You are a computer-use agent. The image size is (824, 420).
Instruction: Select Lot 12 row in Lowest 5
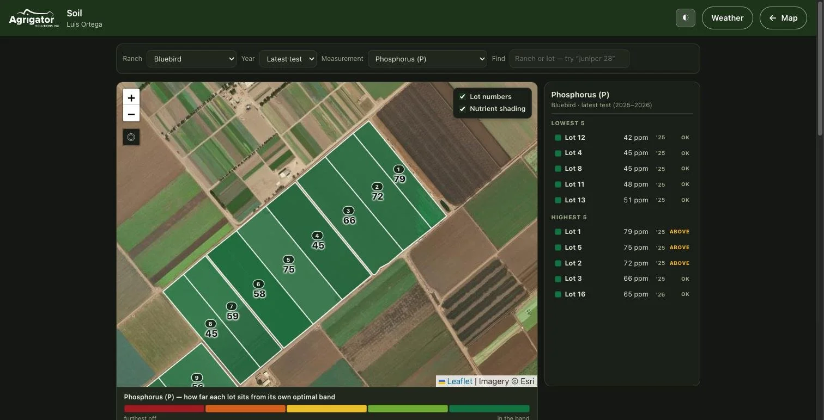click(x=622, y=138)
